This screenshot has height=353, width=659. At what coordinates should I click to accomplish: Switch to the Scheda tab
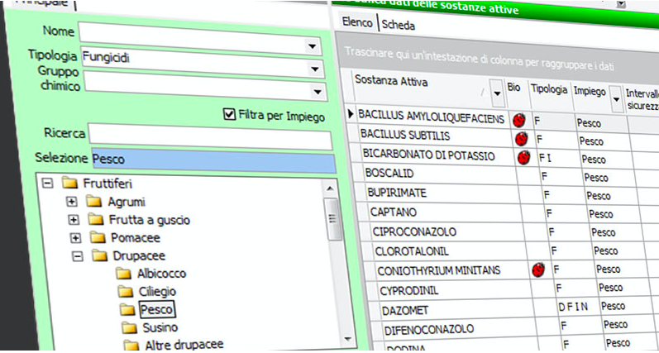[398, 26]
